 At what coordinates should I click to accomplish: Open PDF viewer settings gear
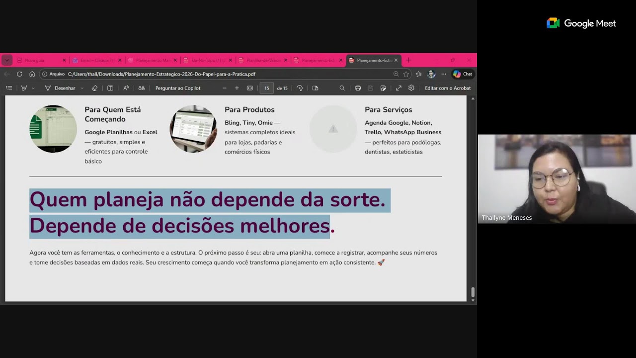(x=411, y=88)
